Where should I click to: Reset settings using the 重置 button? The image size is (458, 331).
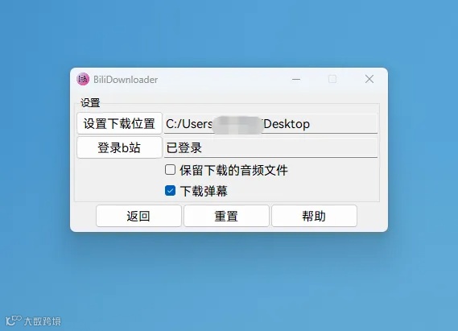226,216
